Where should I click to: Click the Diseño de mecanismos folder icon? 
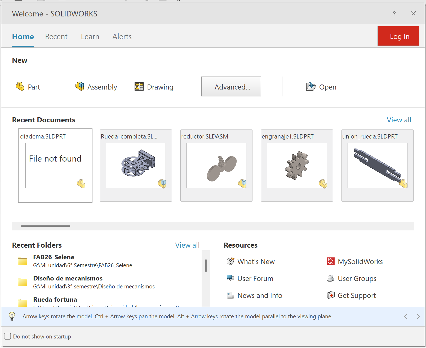(x=23, y=282)
